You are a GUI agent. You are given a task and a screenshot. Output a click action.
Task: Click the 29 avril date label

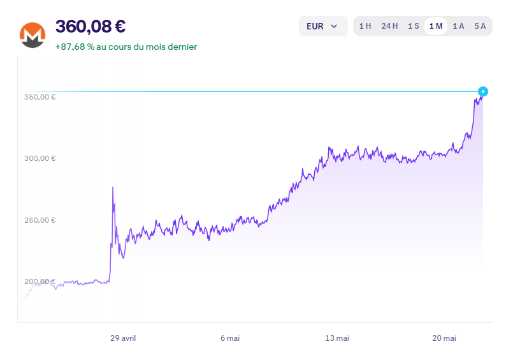click(123, 338)
